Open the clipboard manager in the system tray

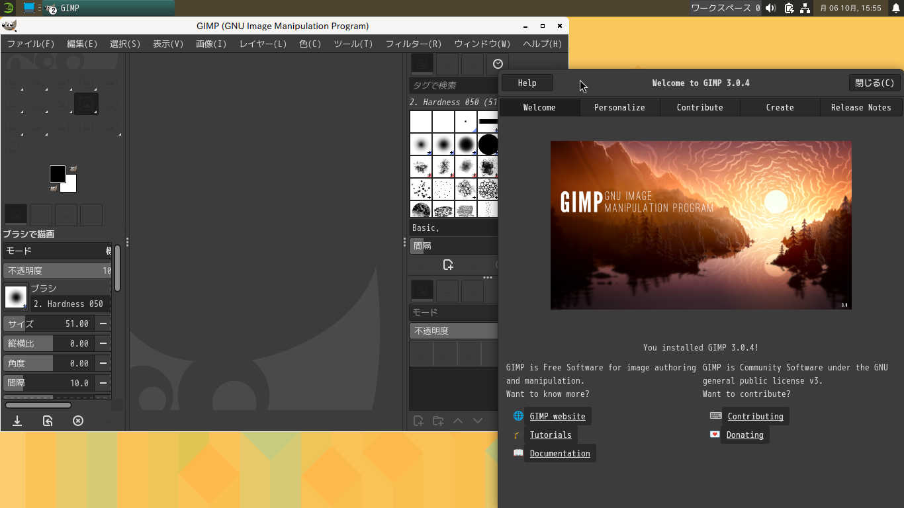(788, 8)
